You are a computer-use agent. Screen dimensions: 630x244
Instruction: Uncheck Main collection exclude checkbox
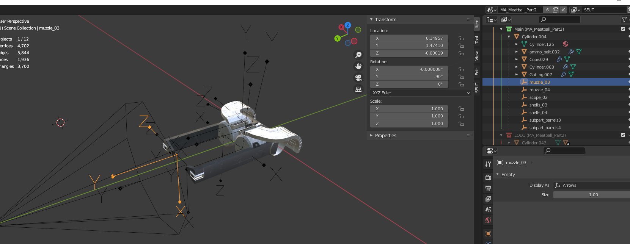623,29
